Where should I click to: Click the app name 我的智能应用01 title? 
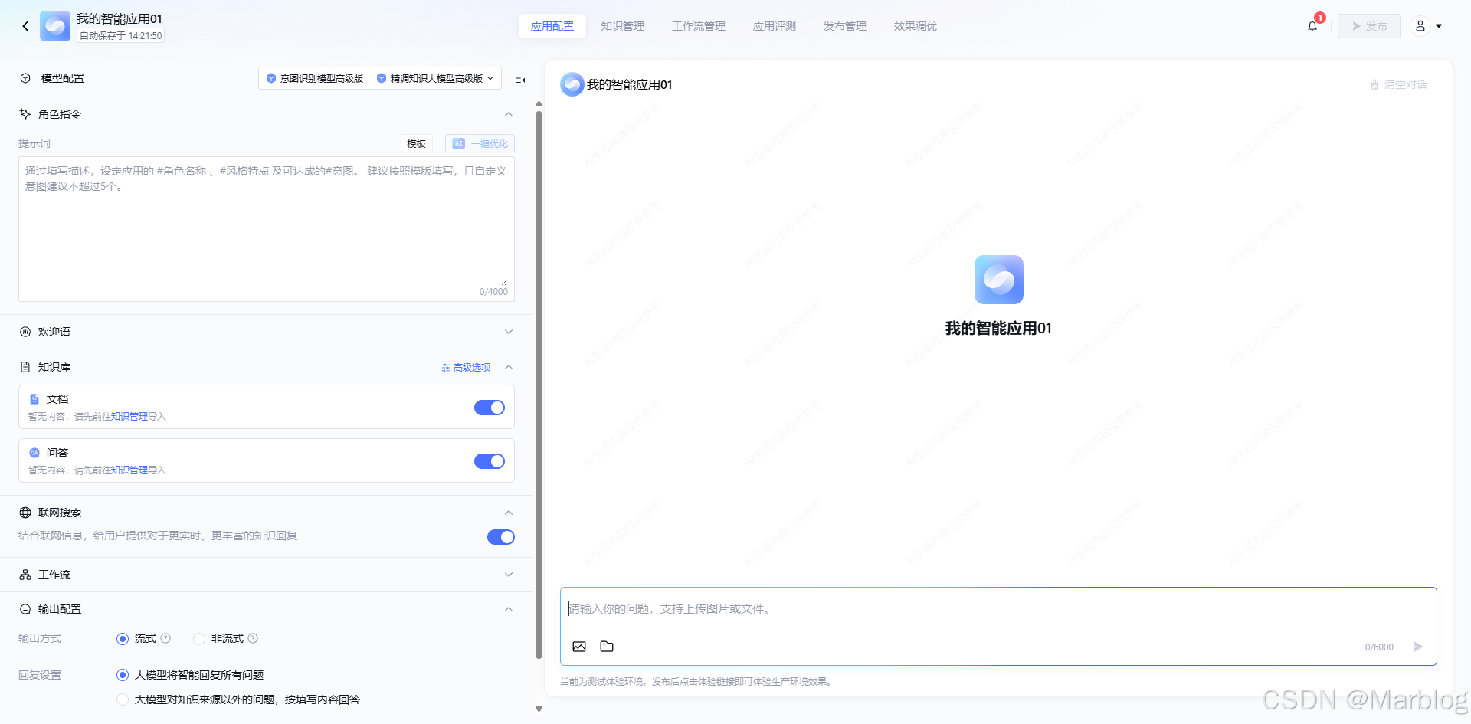[x=119, y=18]
